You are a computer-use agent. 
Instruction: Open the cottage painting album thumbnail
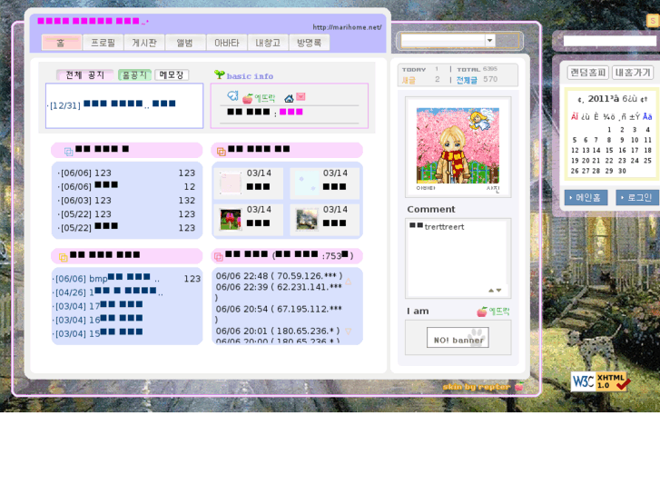(307, 220)
